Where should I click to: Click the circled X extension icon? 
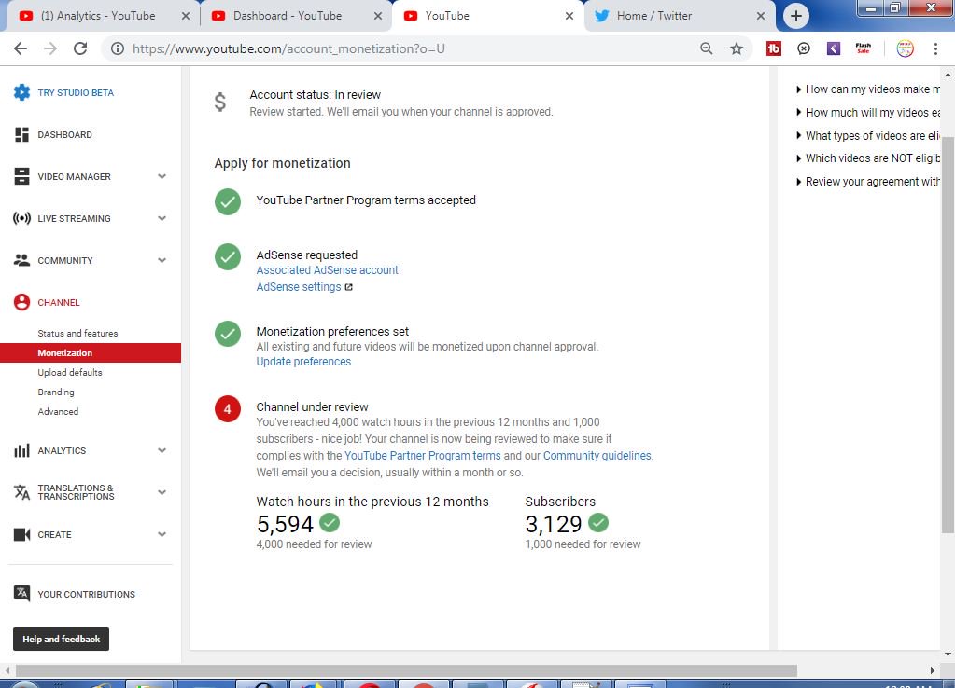pyautogui.click(x=804, y=48)
